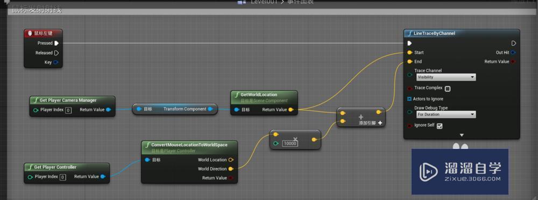Select the left mouse button event node header

tap(43, 33)
